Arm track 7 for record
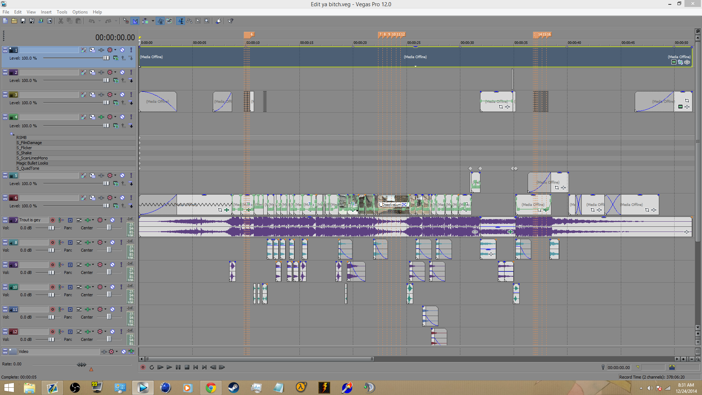Image resolution: width=702 pixels, height=395 pixels. click(x=53, y=220)
